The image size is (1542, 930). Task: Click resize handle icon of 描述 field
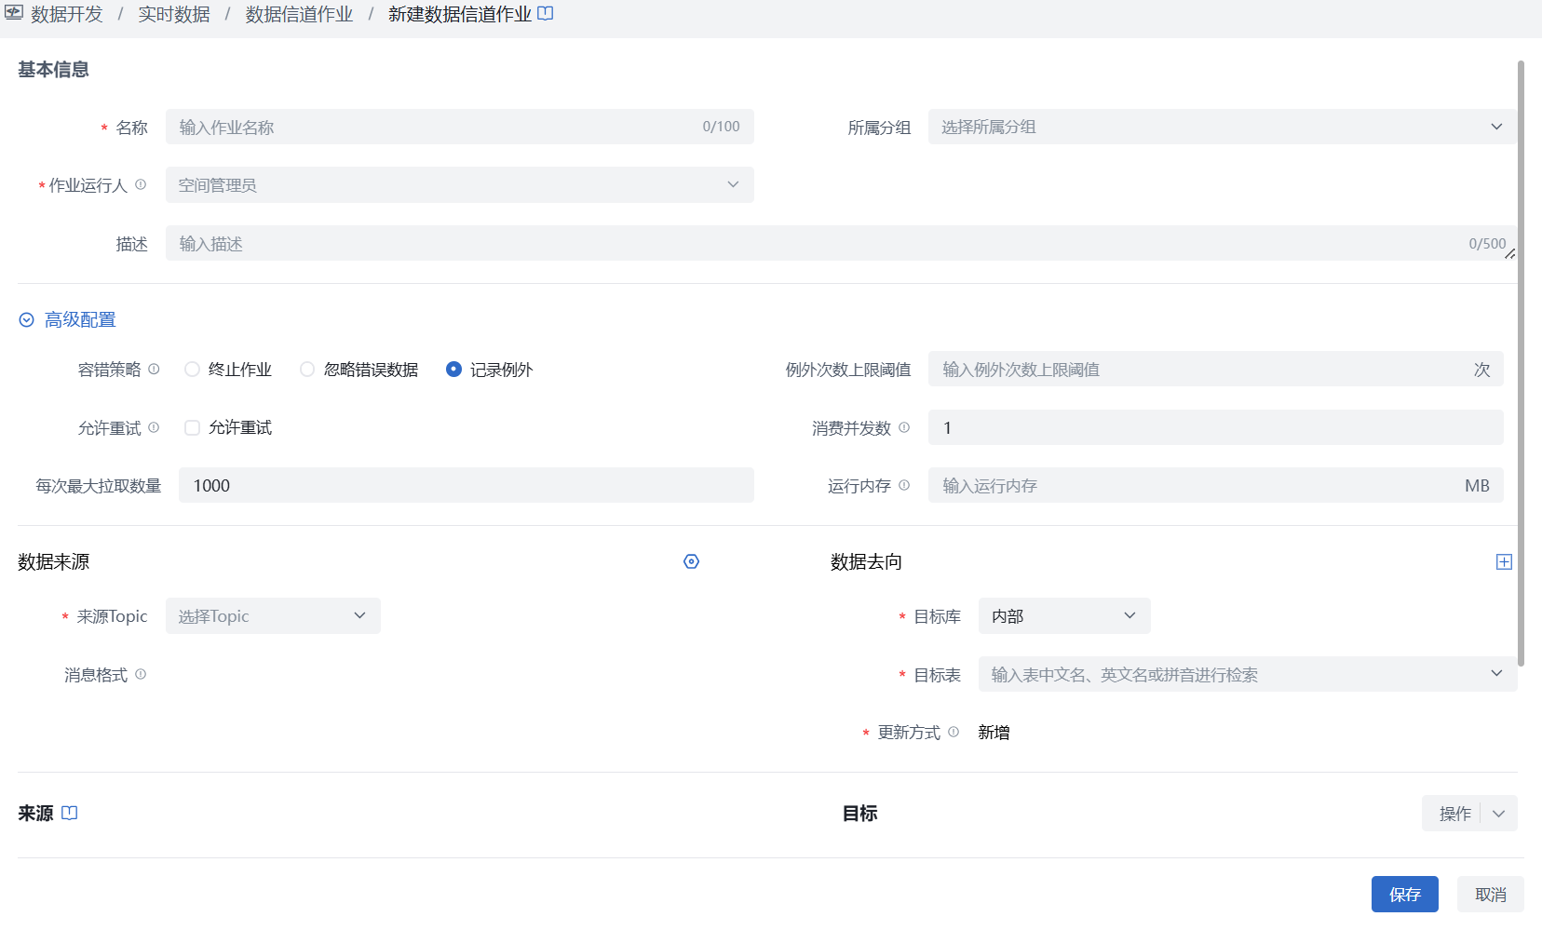tap(1509, 253)
